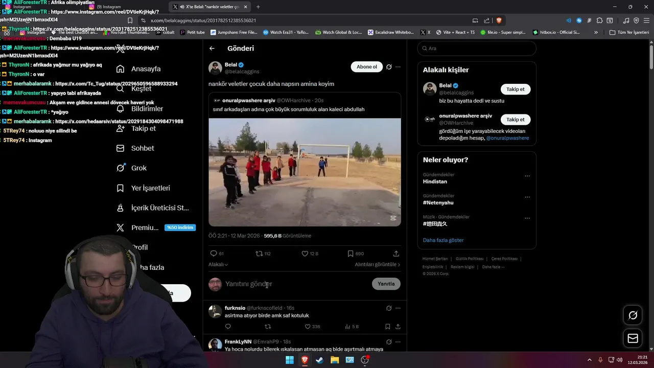Click the quoted post's football video thumbnail
The image size is (654, 368).
(x=305, y=172)
